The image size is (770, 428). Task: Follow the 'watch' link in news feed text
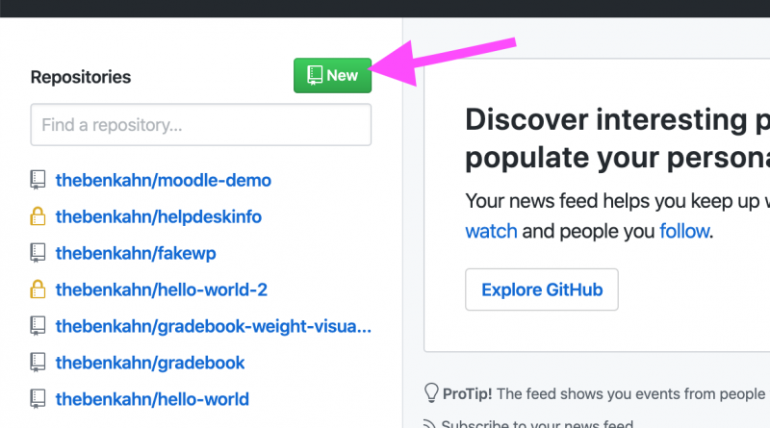coord(491,231)
